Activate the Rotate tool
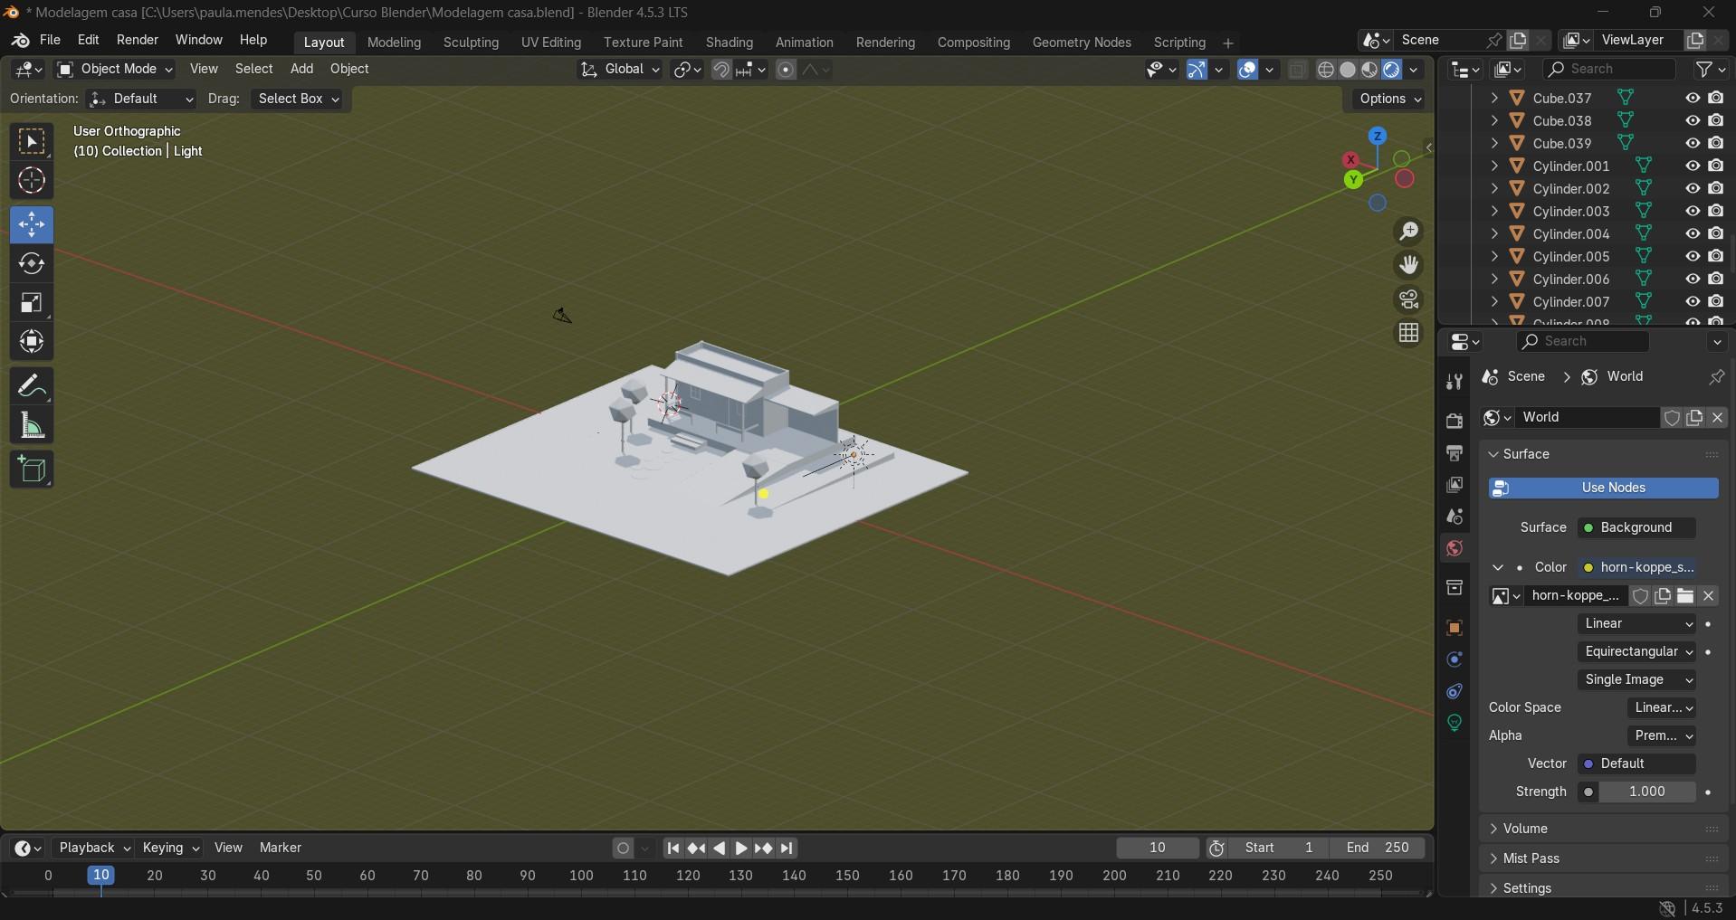 pos(32,263)
